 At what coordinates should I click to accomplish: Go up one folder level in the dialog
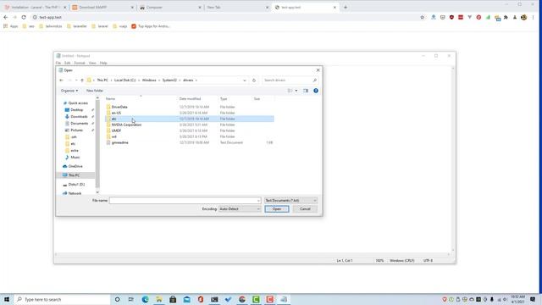pyautogui.click(x=82, y=80)
